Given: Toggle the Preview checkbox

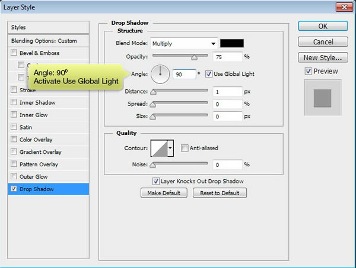Looking at the screenshot, I should [308, 71].
